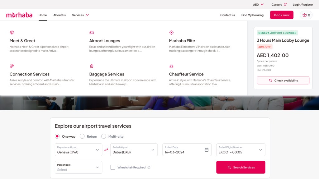This screenshot has height=179, width=319.
Task: Click the Meet & Greet tag icon
Action: click(12, 33)
